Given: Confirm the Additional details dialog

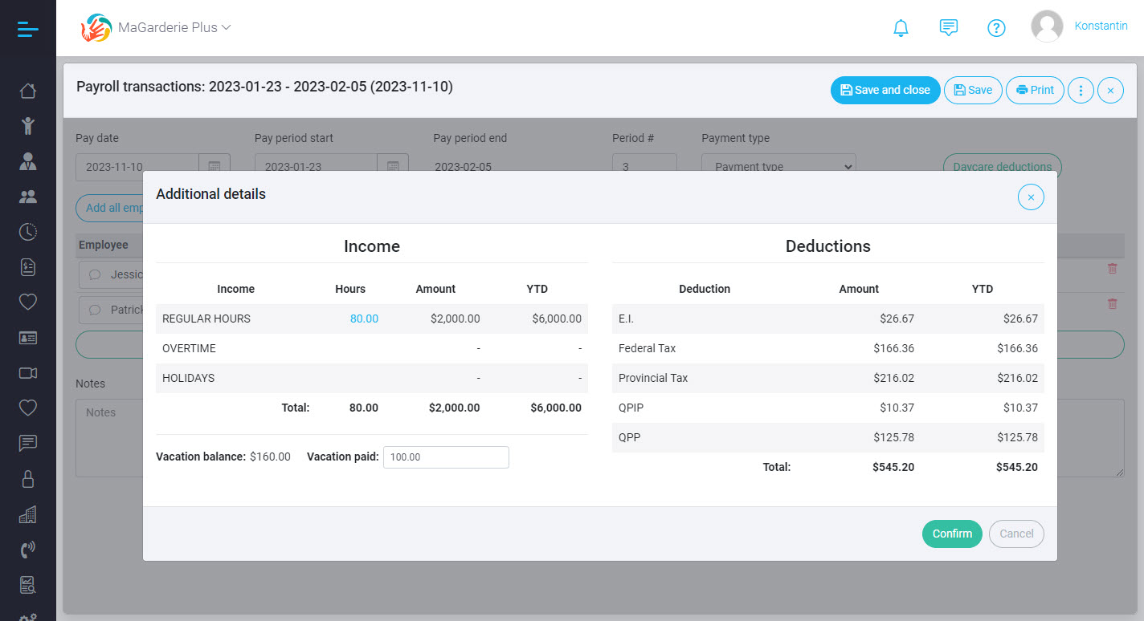Looking at the screenshot, I should point(952,534).
